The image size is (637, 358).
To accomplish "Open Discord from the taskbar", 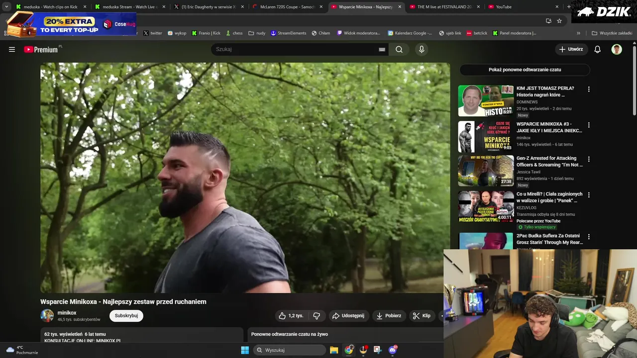I will coord(393,350).
